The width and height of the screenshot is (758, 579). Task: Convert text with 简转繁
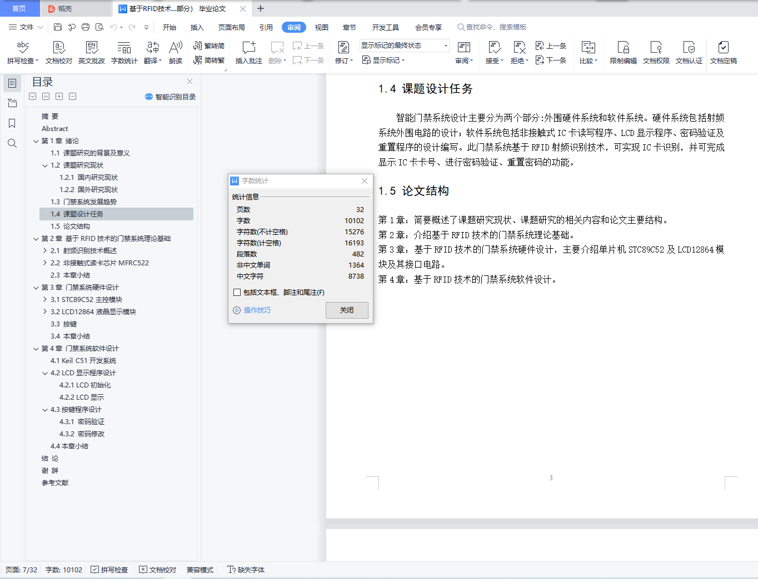tap(209, 61)
